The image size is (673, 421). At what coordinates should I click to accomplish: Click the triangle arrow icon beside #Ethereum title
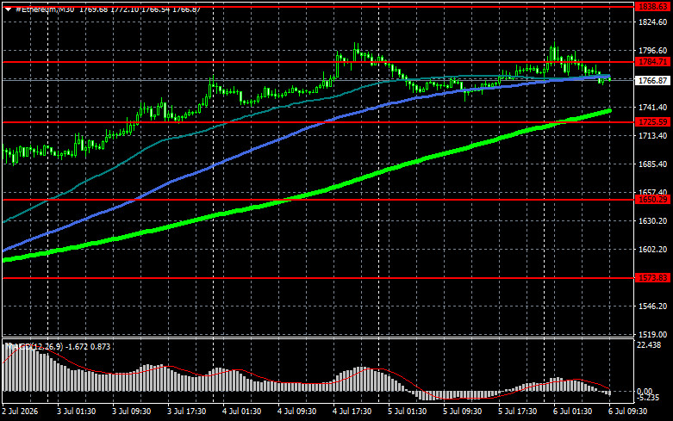8,9
